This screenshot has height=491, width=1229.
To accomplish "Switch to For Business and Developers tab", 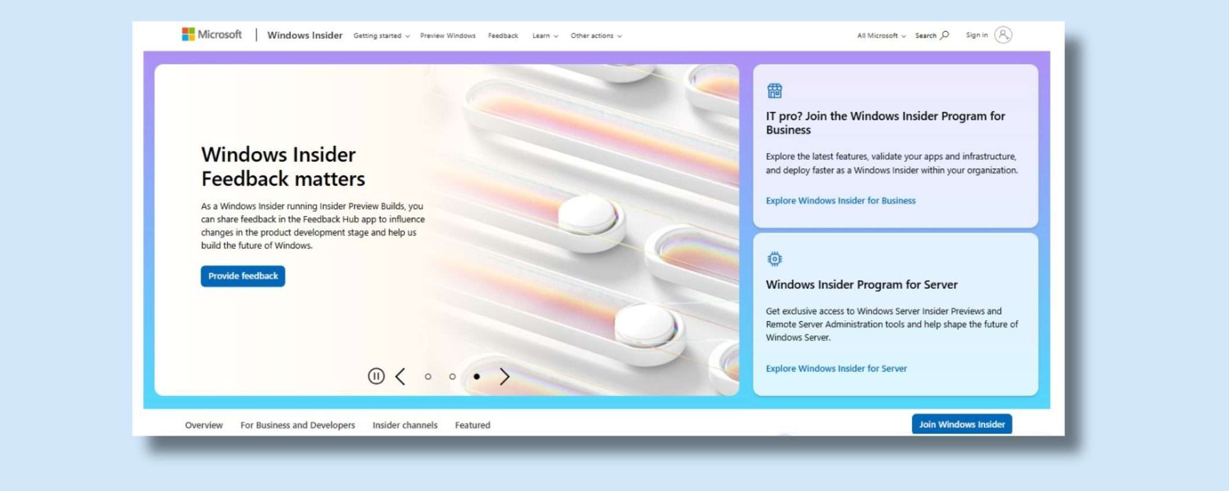I will 297,425.
